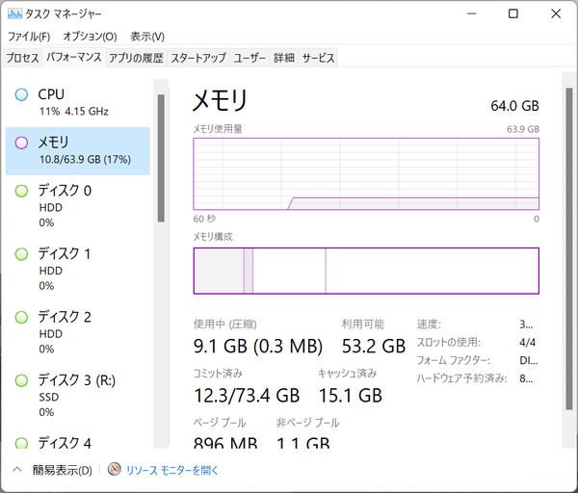Open the オプション(O) menu
The width and height of the screenshot is (578, 493).
click(90, 37)
